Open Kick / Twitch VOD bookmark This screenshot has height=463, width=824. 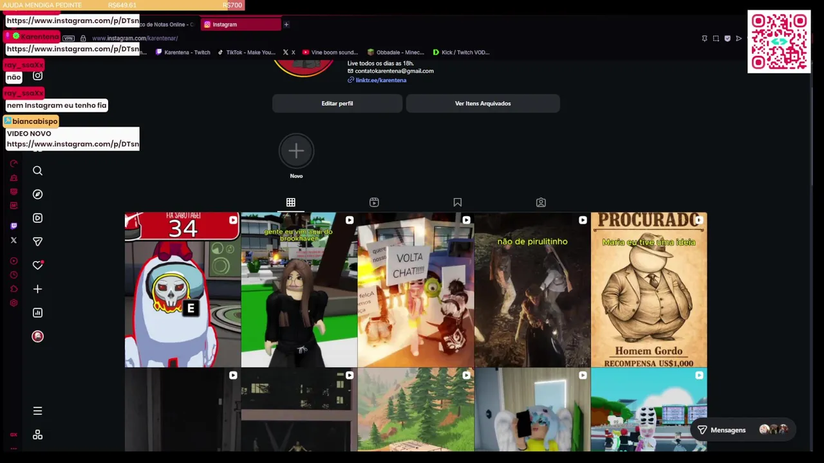tap(461, 53)
